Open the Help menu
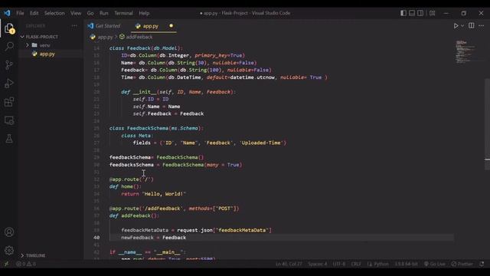This screenshot has width=490, height=276. coord(144,13)
